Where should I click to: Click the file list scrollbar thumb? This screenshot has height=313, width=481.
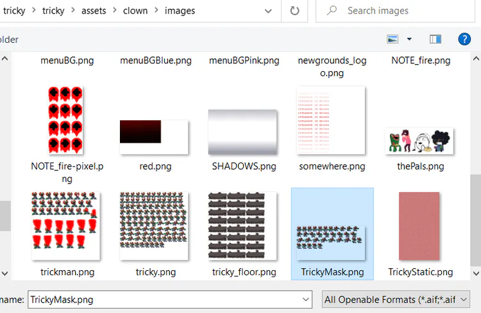pos(476,221)
